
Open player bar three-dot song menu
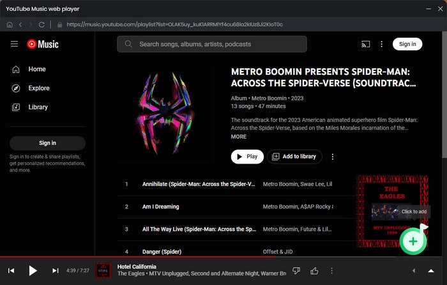(331, 271)
